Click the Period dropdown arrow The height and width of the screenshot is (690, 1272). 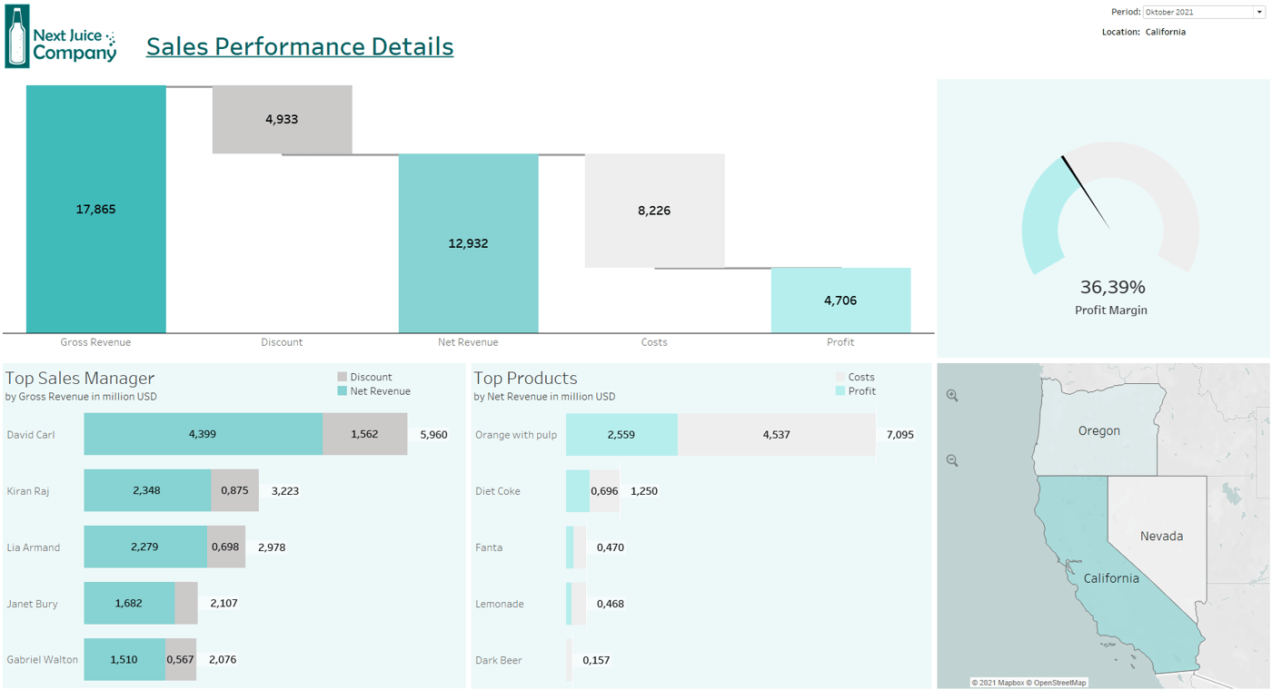[x=1261, y=12]
